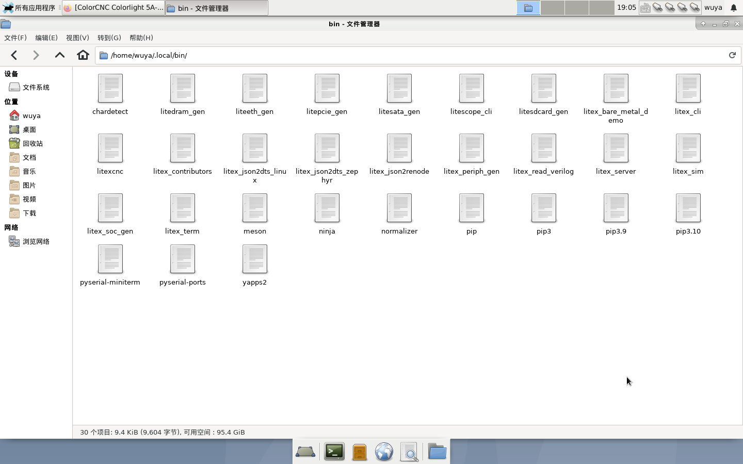
Task: Select the ninja file icon
Action: (327, 208)
